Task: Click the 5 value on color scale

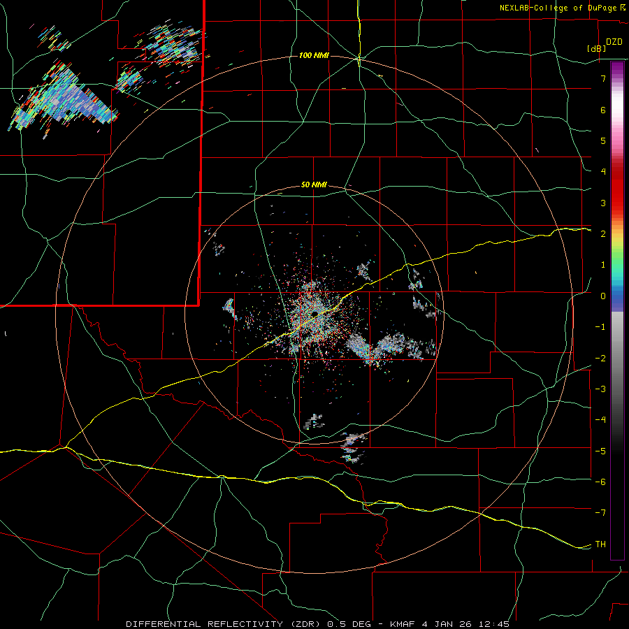Action: pos(602,140)
